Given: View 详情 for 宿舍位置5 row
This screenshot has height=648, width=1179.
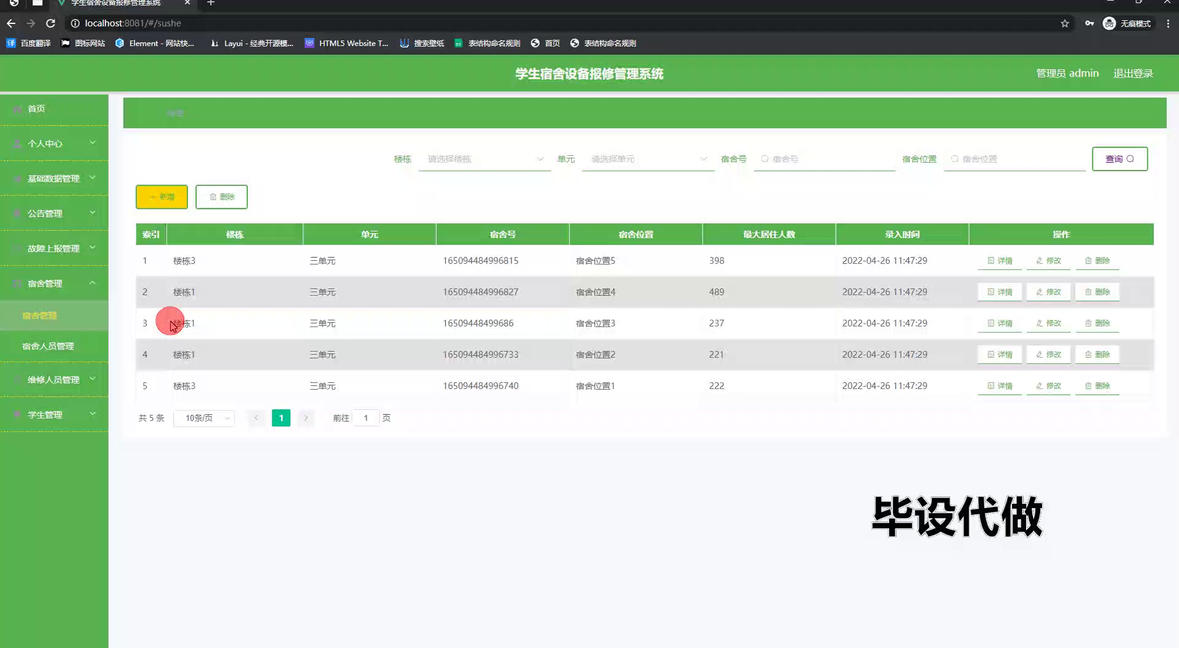Looking at the screenshot, I should (x=1000, y=261).
